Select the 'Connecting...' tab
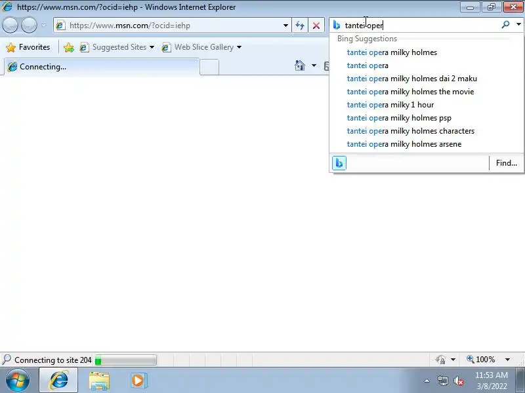The width and height of the screenshot is (525, 393). click(x=102, y=67)
